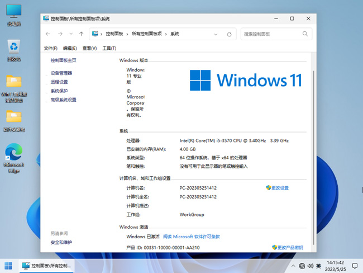The height and width of the screenshot is (273, 363).
Task: Click the window title bar system icon
Action: click(x=46, y=18)
